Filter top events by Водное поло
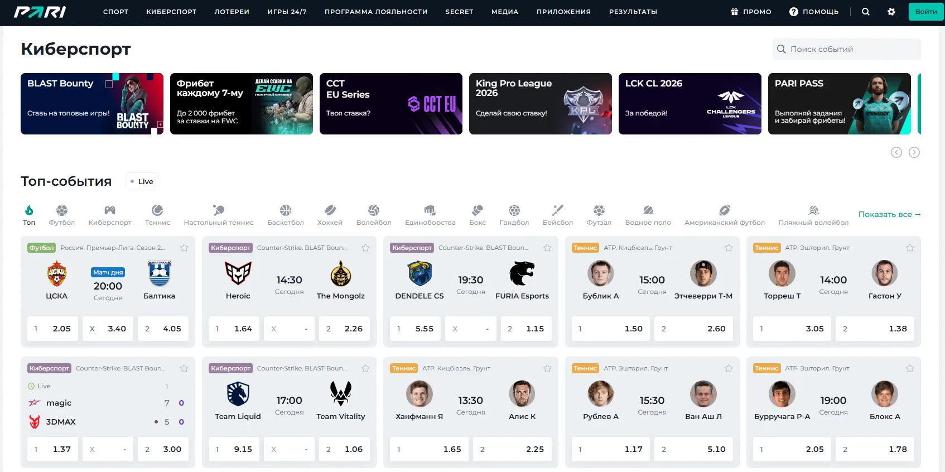 pos(648,215)
